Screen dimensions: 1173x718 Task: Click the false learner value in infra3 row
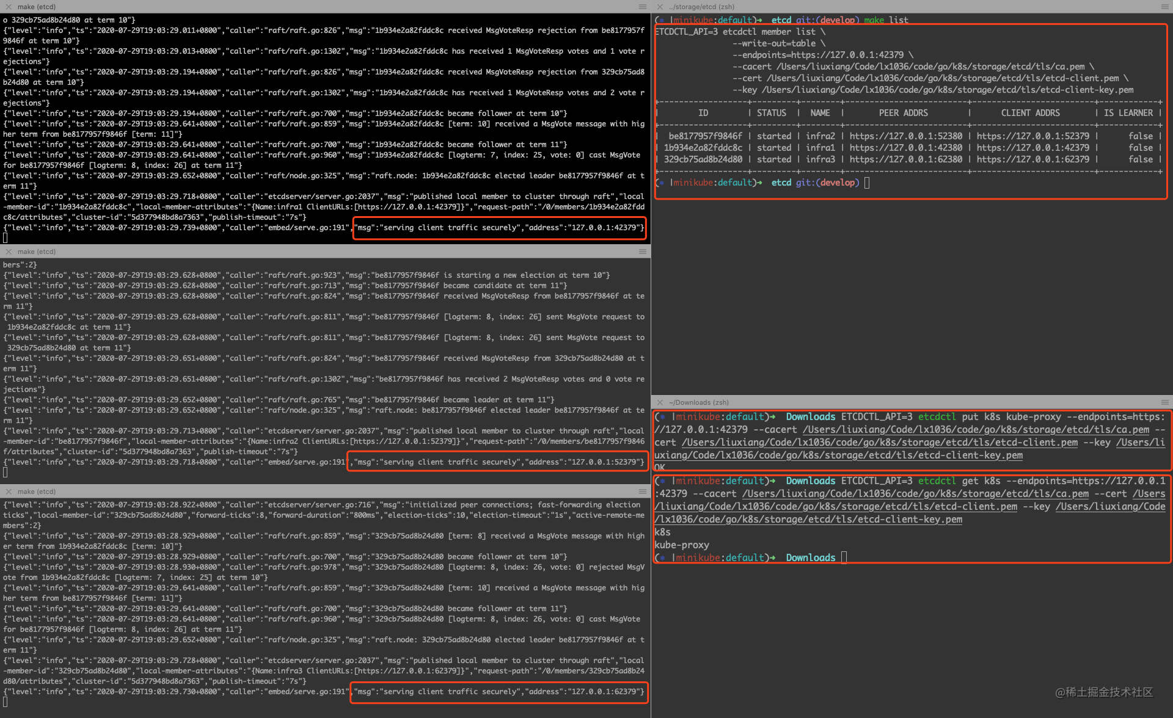[1141, 159]
